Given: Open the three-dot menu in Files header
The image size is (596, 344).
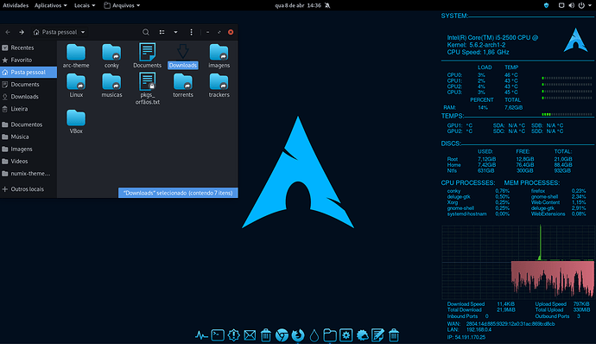Looking at the screenshot, I should [191, 32].
